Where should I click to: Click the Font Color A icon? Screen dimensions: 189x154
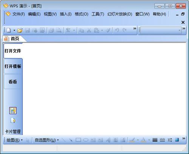click(x=143, y=140)
